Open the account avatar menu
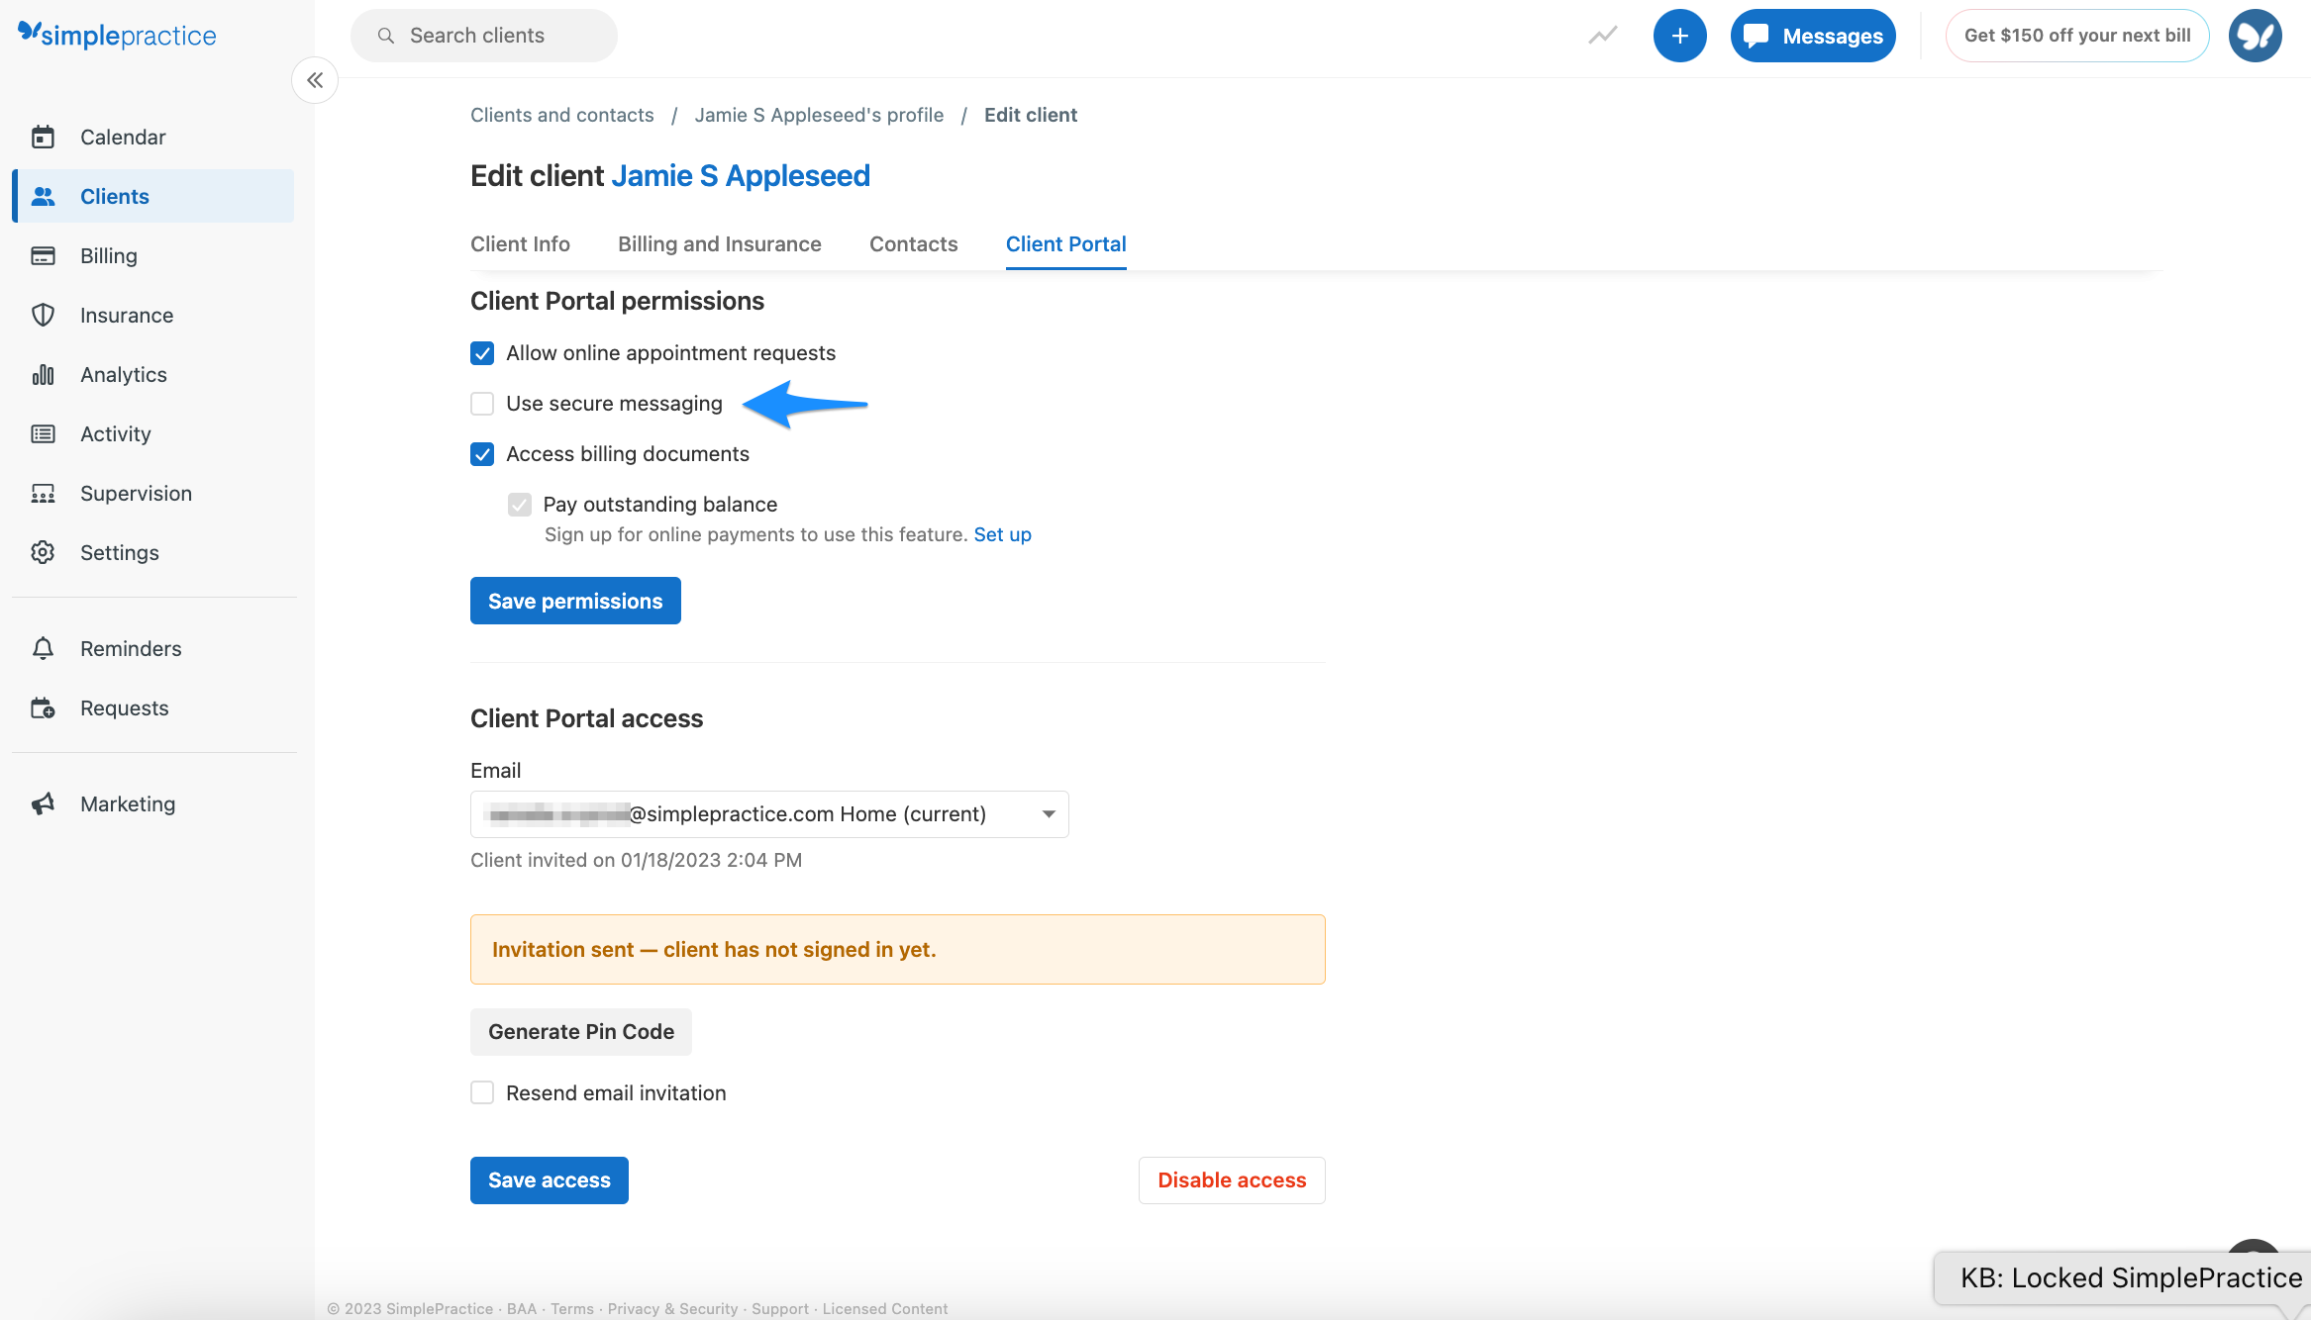Image resolution: width=2311 pixels, height=1320 pixels. click(2255, 36)
